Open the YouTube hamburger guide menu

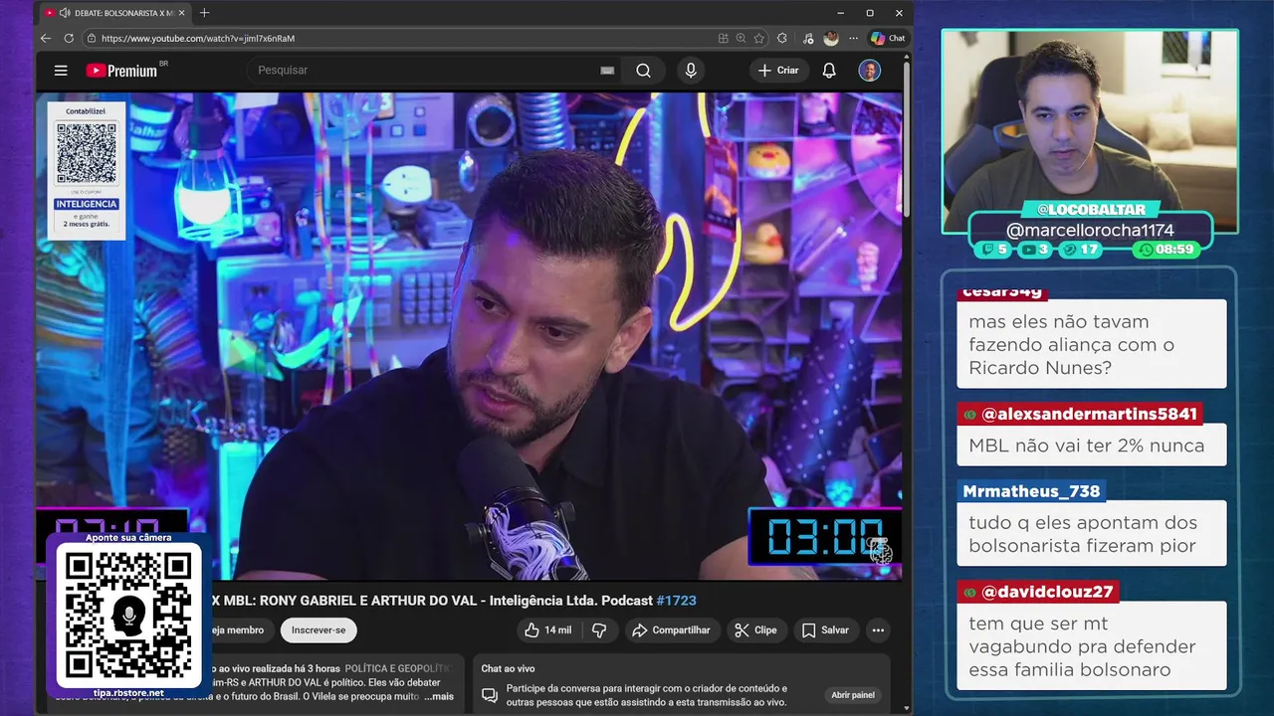[61, 71]
